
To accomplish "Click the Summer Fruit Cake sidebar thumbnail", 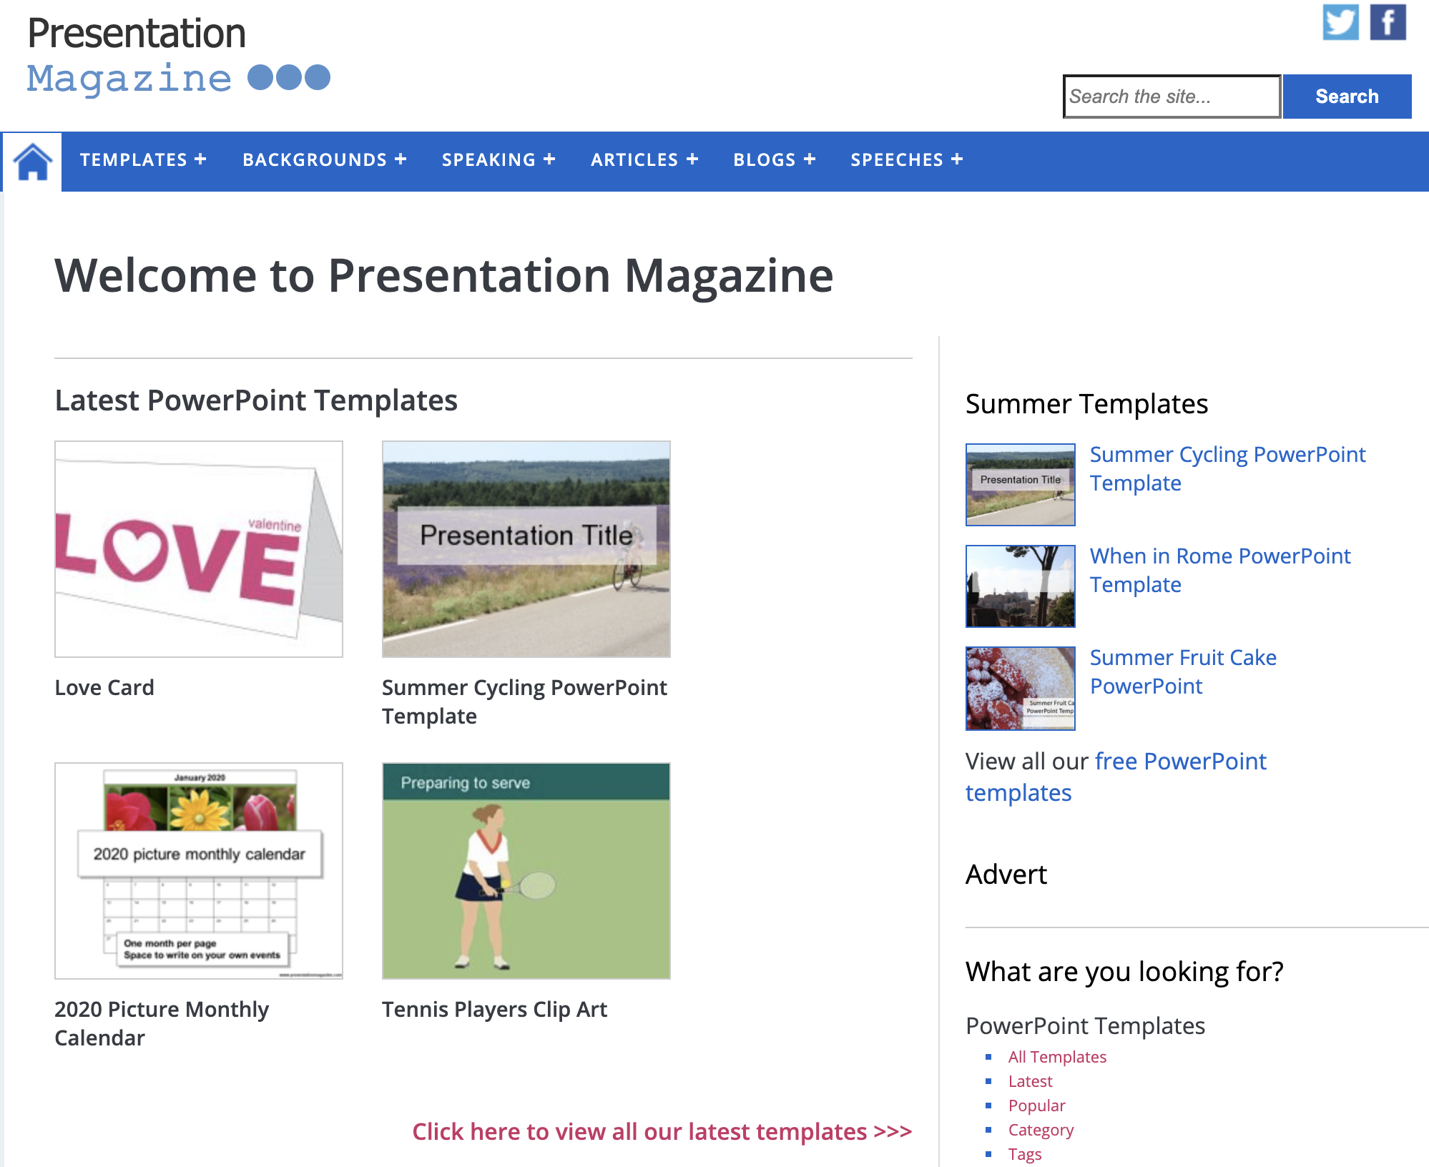I will pos(1020,688).
